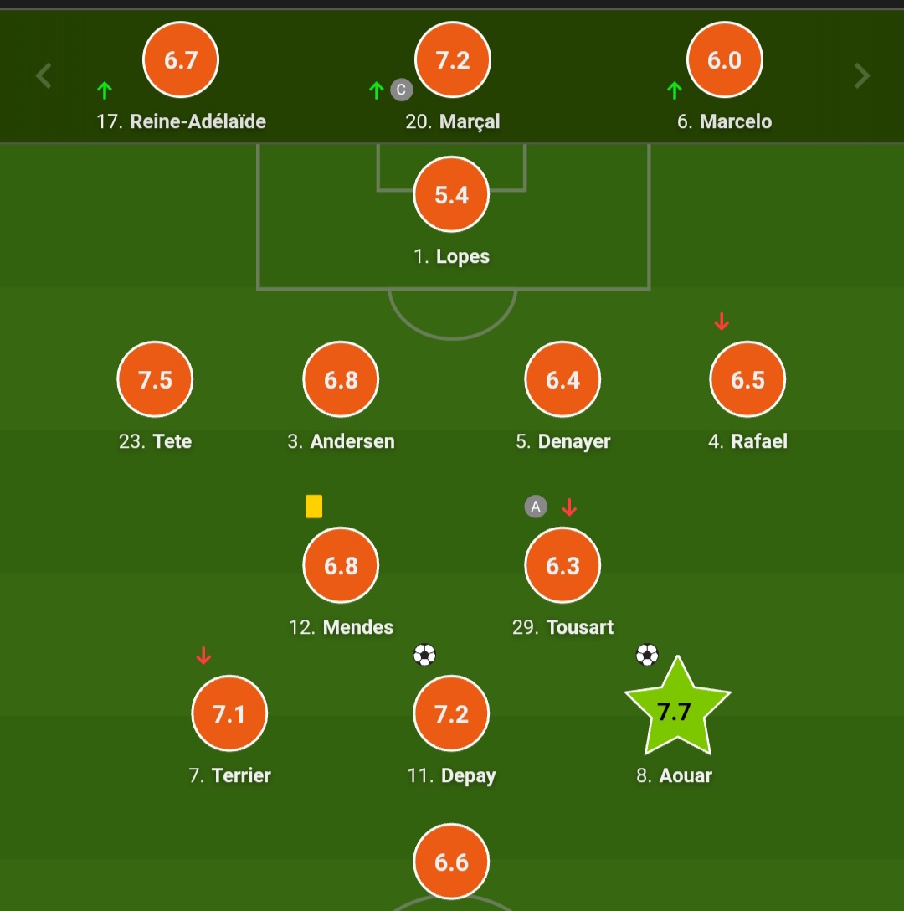
Task: Click the goal ball icon above Depay
Action: (424, 655)
